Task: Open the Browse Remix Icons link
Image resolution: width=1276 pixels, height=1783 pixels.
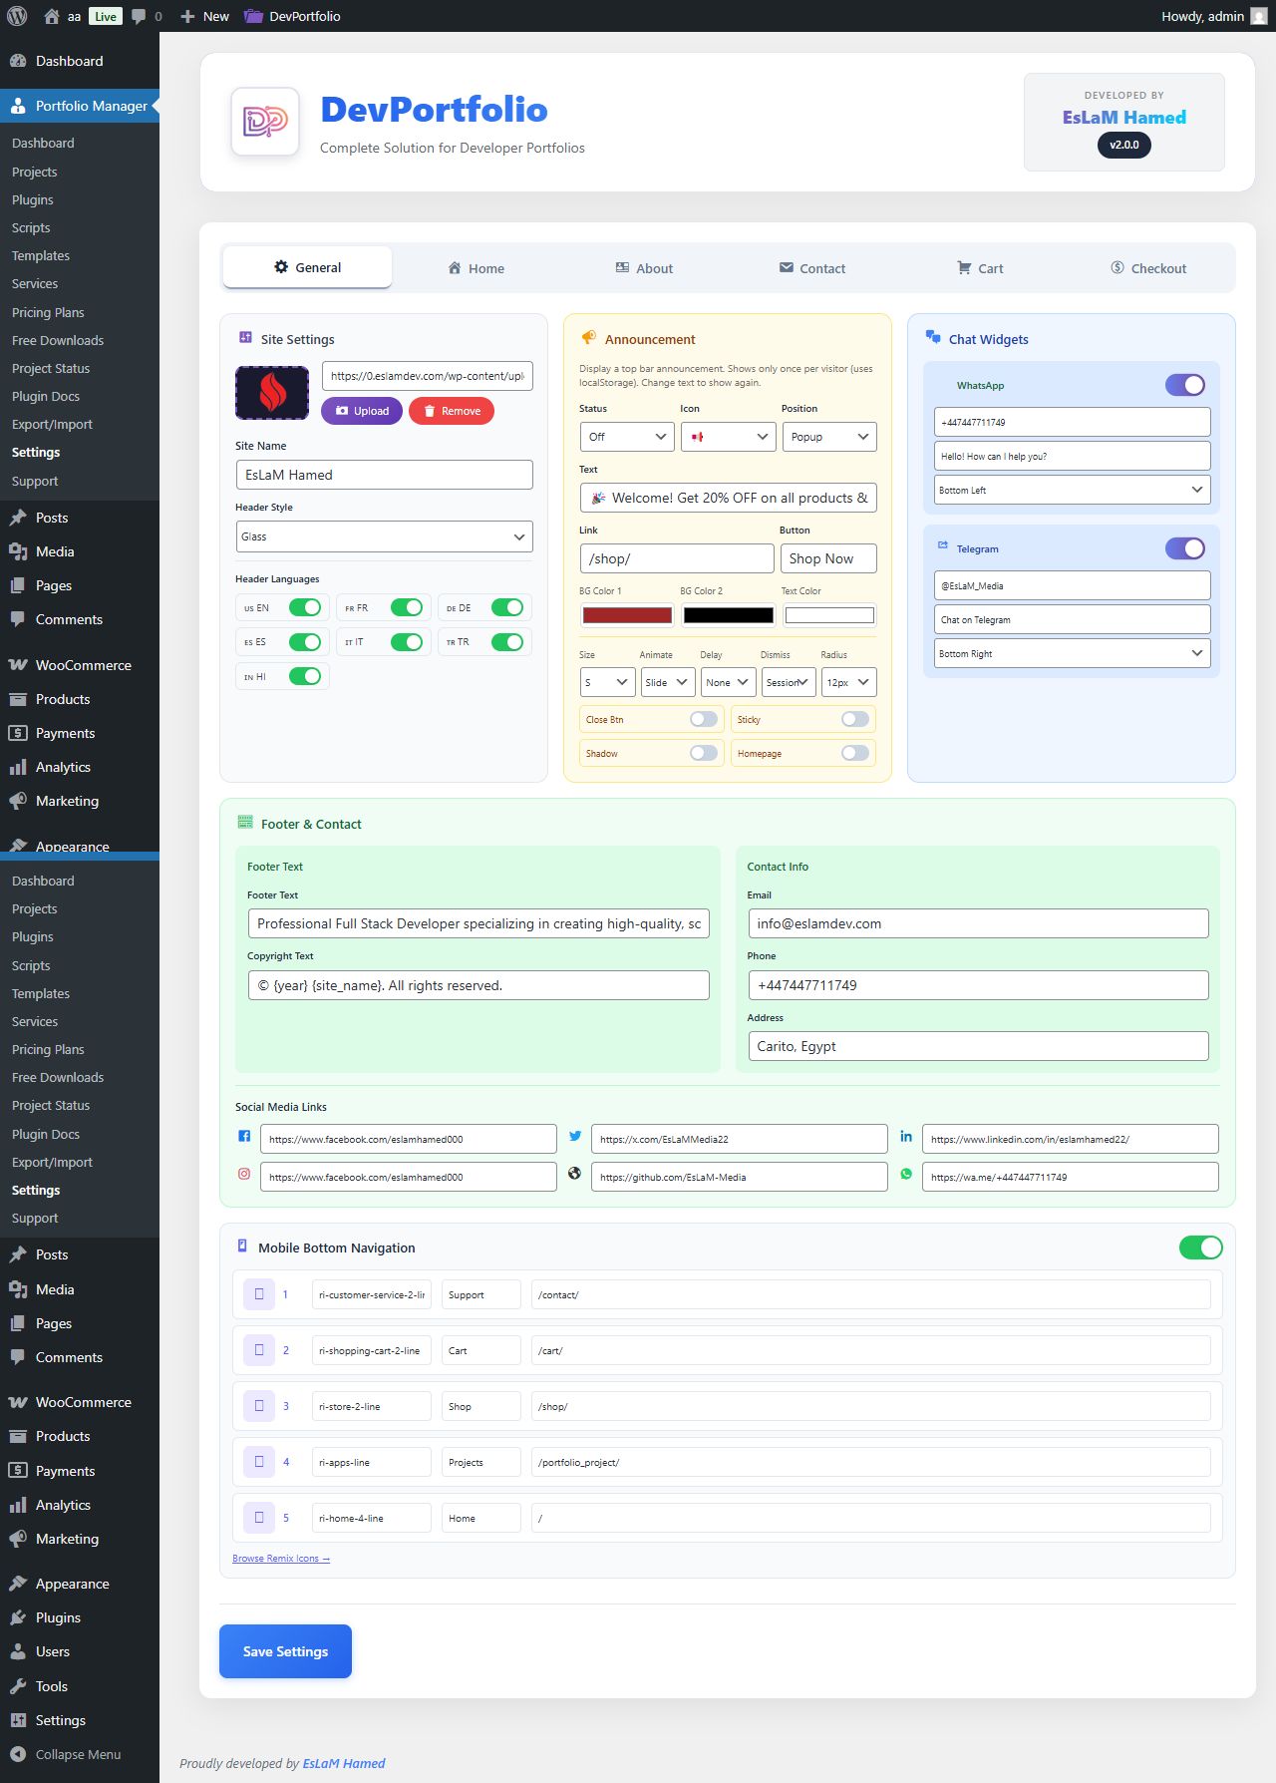Action: coord(281,1559)
